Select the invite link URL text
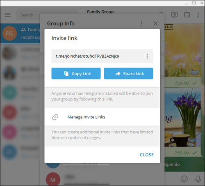Viewport: 205px width, 186px height. [87, 56]
